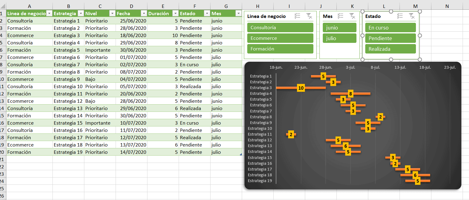Click Estrategia 19 cell in table
Image resolution: width=469 pixels, height=200 pixels.
[68, 152]
